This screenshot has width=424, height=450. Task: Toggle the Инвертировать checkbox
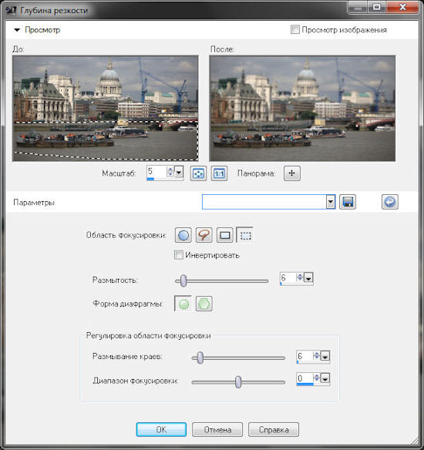(179, 255)
